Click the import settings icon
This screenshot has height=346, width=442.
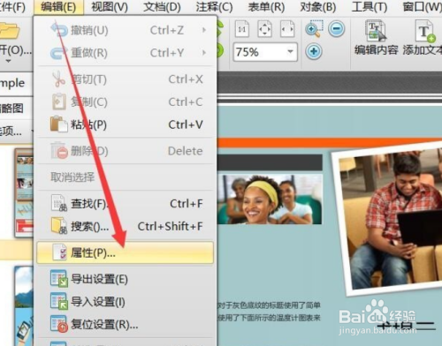coord(59,301)
